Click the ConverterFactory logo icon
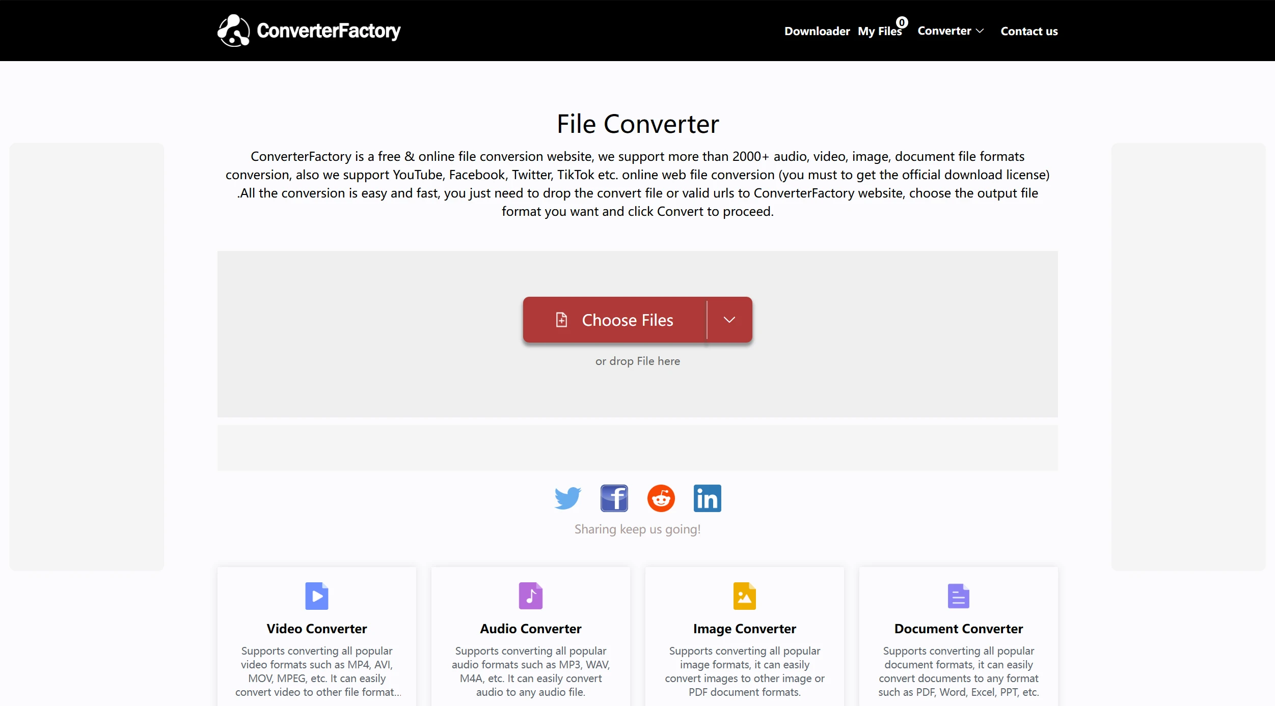 (x=233, y=31)
